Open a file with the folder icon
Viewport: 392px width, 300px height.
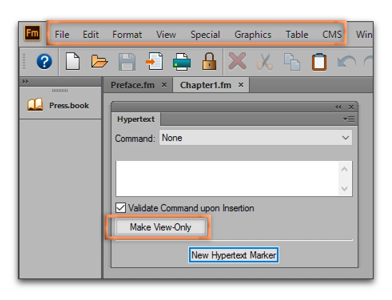click(x=99, y=62)
